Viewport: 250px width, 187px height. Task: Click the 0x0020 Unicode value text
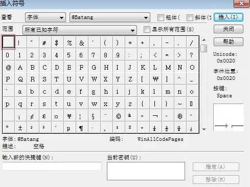click(226, 61)
